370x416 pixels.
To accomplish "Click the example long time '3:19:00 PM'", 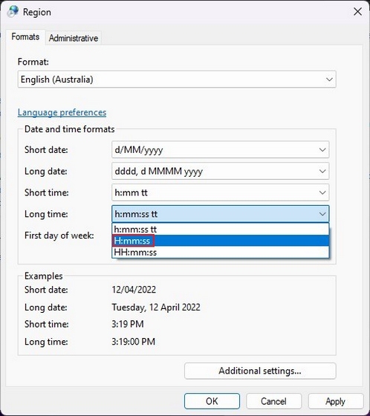I will click(133, 342).
